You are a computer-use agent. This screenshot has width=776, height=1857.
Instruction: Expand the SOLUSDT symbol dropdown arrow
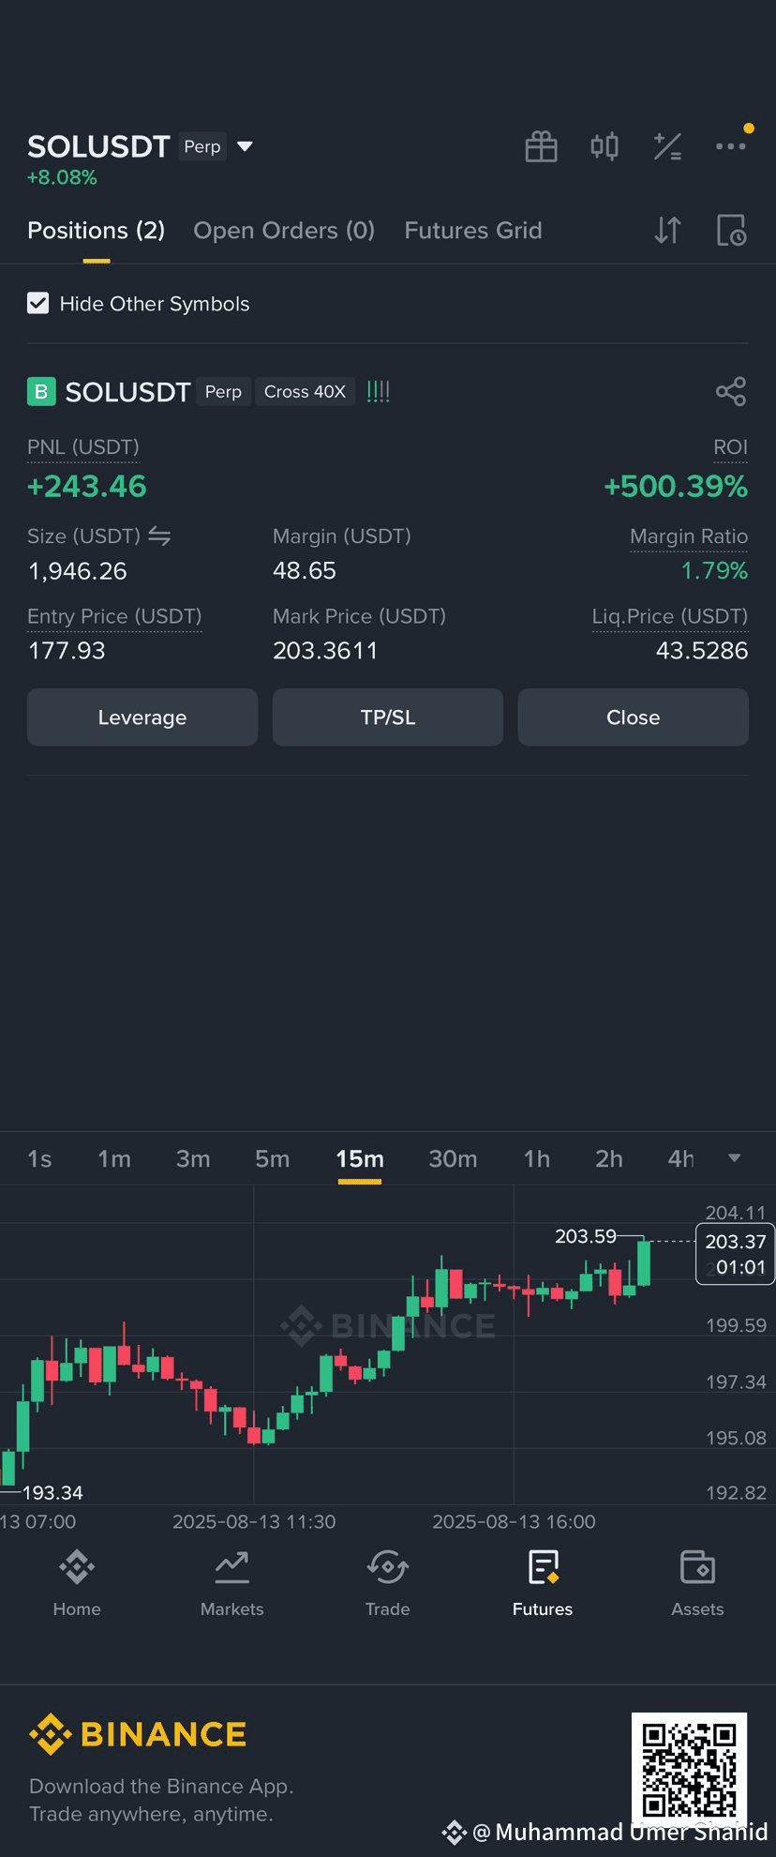246,146
